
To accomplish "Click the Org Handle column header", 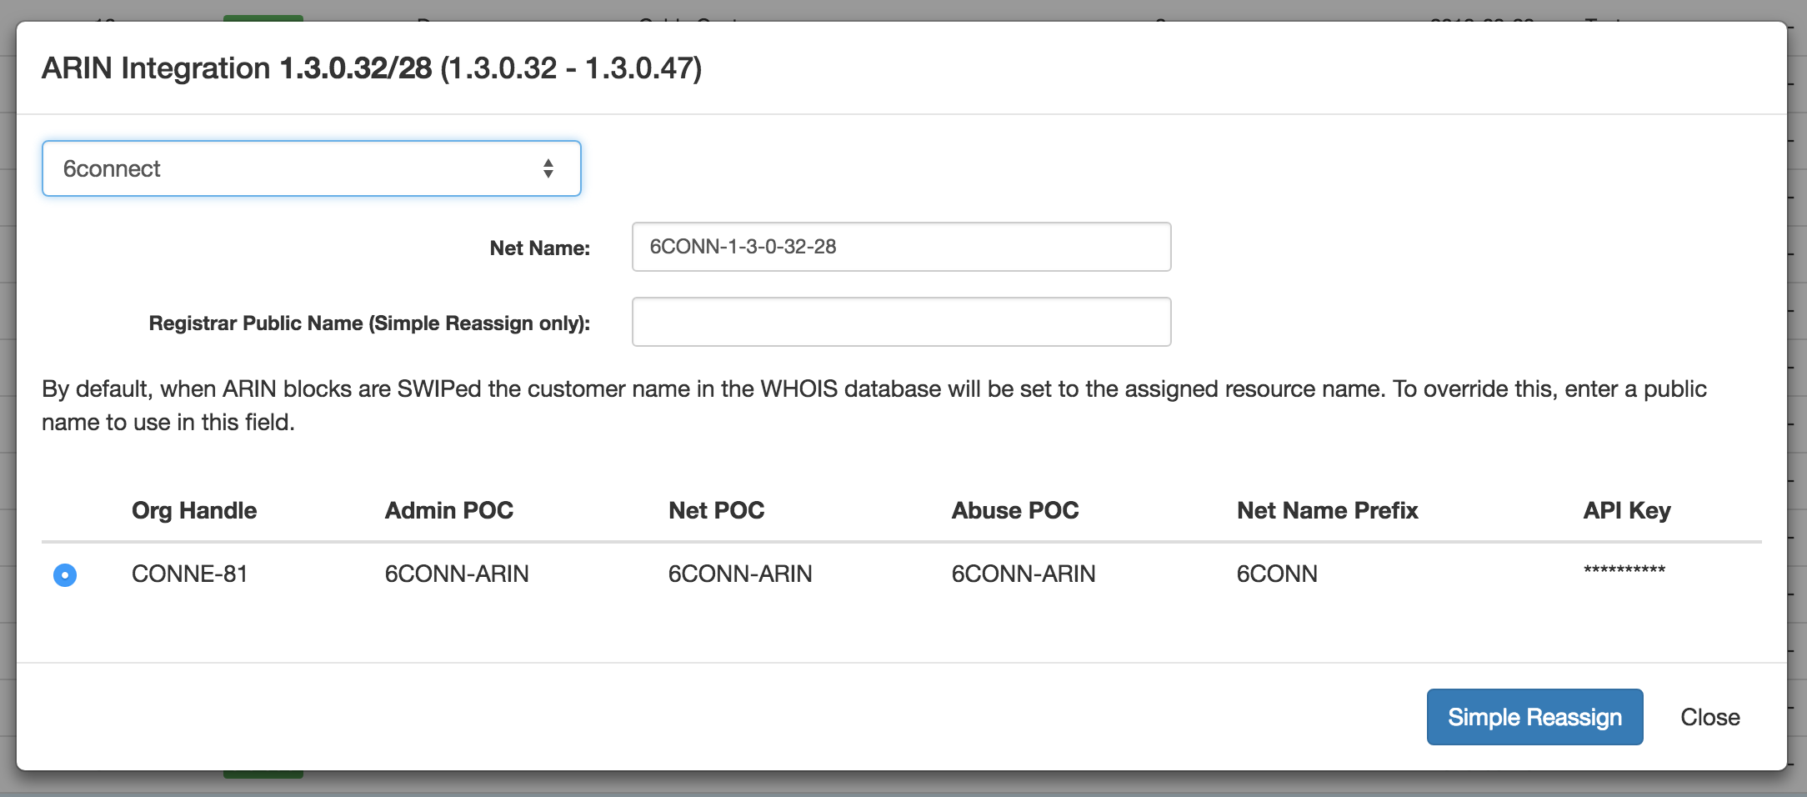I will point(194,510).
